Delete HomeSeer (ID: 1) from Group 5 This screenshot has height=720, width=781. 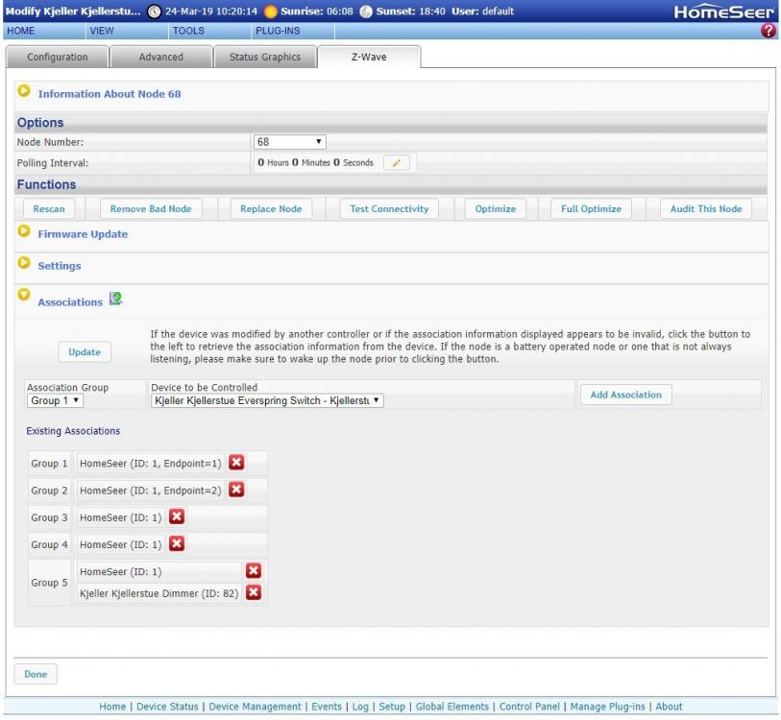click(x=254, y=571)
